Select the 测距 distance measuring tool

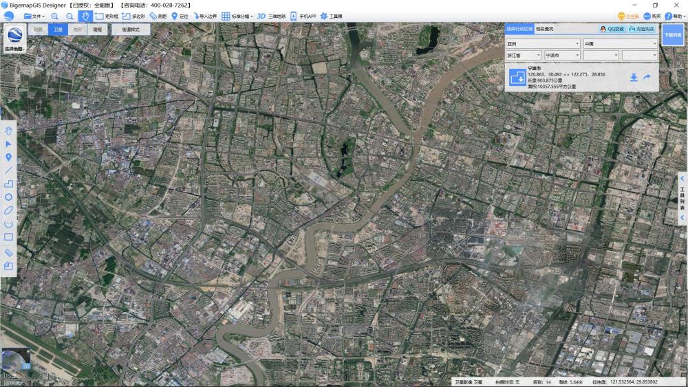click(x=158, y=16)
